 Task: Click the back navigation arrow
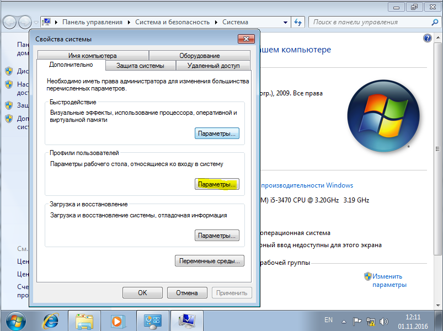[x=9, y=23]
